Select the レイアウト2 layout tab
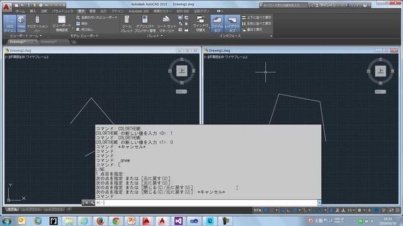 [x=54, y=209]
